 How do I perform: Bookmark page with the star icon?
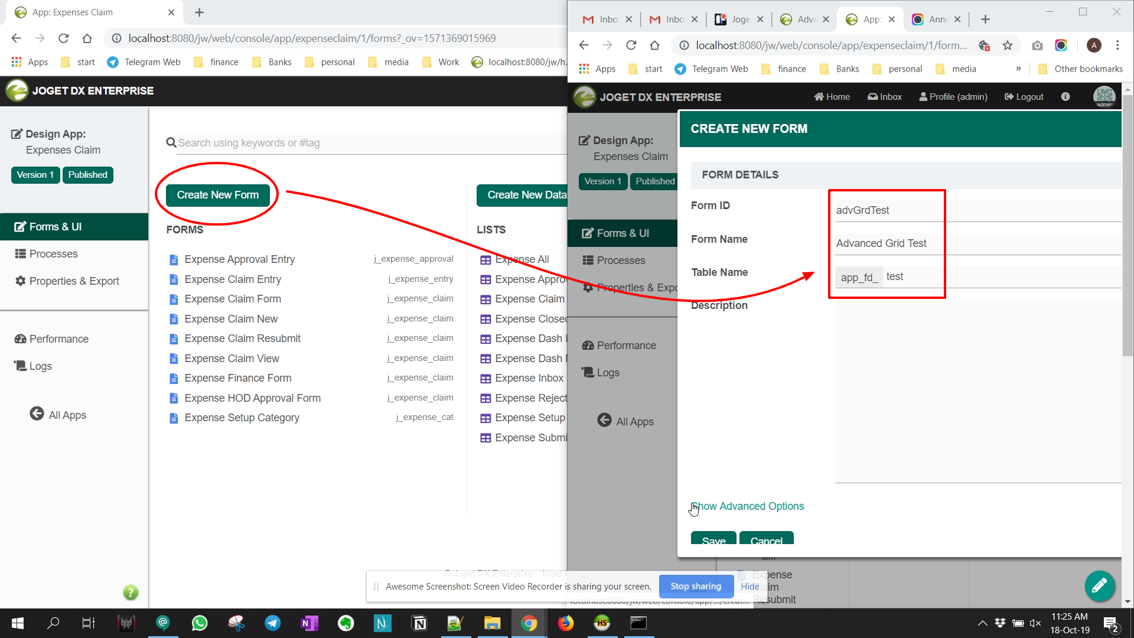click(1008, 45)
